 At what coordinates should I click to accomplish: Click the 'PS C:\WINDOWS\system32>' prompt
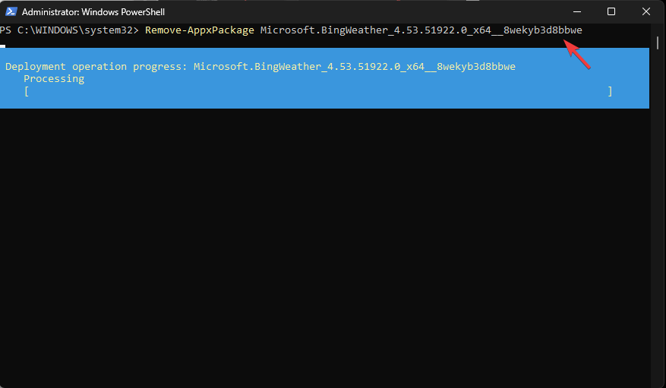(69, 30)
